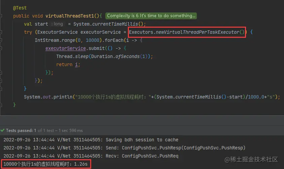284x169 pixels.
Task: Click the @Test annotation
Action: tap(20, 8)
